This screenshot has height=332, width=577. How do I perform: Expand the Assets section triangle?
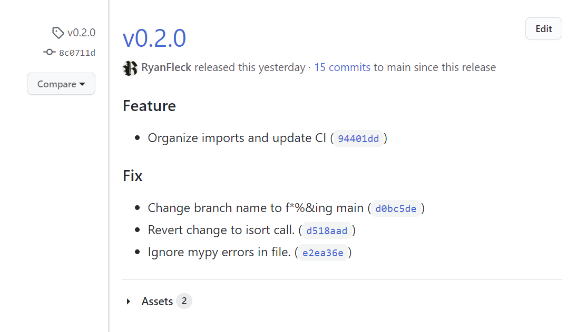(x=129, y=301)
